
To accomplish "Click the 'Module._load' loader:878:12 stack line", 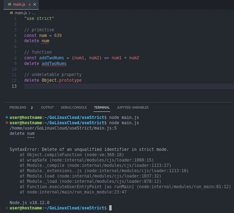I will [x=90, y=181].
